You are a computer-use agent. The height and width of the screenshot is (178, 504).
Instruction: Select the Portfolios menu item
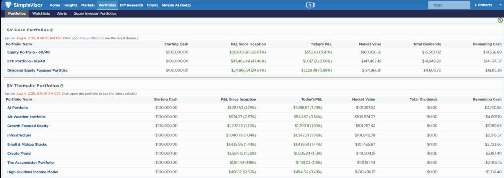(107, 5)
